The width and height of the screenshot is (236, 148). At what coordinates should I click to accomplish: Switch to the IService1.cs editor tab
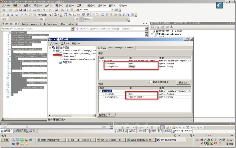[68, 24]
